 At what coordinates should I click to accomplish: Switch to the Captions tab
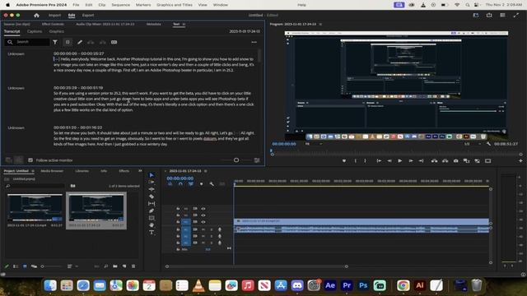35,31
